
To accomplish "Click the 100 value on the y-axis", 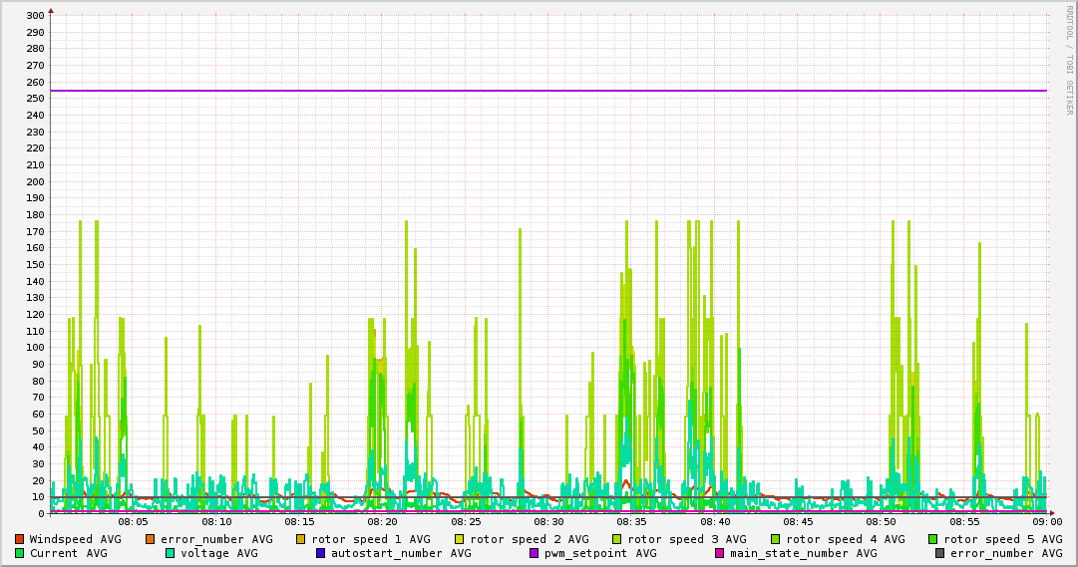I will click(x=35, y=348).
